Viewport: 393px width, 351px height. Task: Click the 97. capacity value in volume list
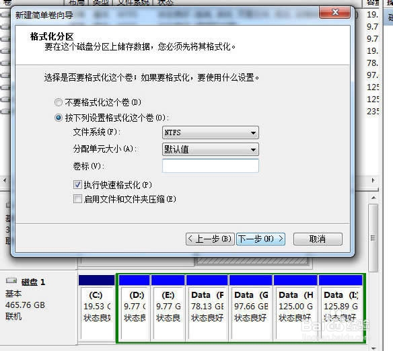click(x=372, y=75)
